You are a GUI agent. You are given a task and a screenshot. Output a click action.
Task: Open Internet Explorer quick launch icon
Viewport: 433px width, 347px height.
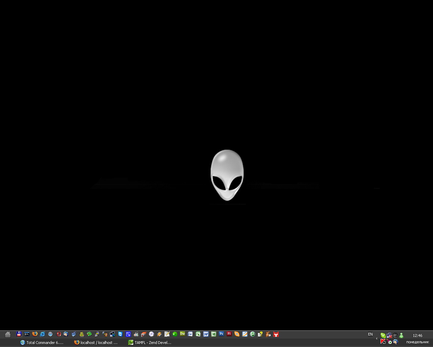pyautogui.click(x=43, y=334)
